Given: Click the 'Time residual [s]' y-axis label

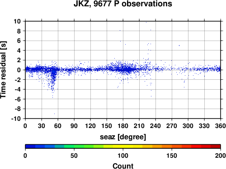Looking at the screenshot, I should [3, 70].
